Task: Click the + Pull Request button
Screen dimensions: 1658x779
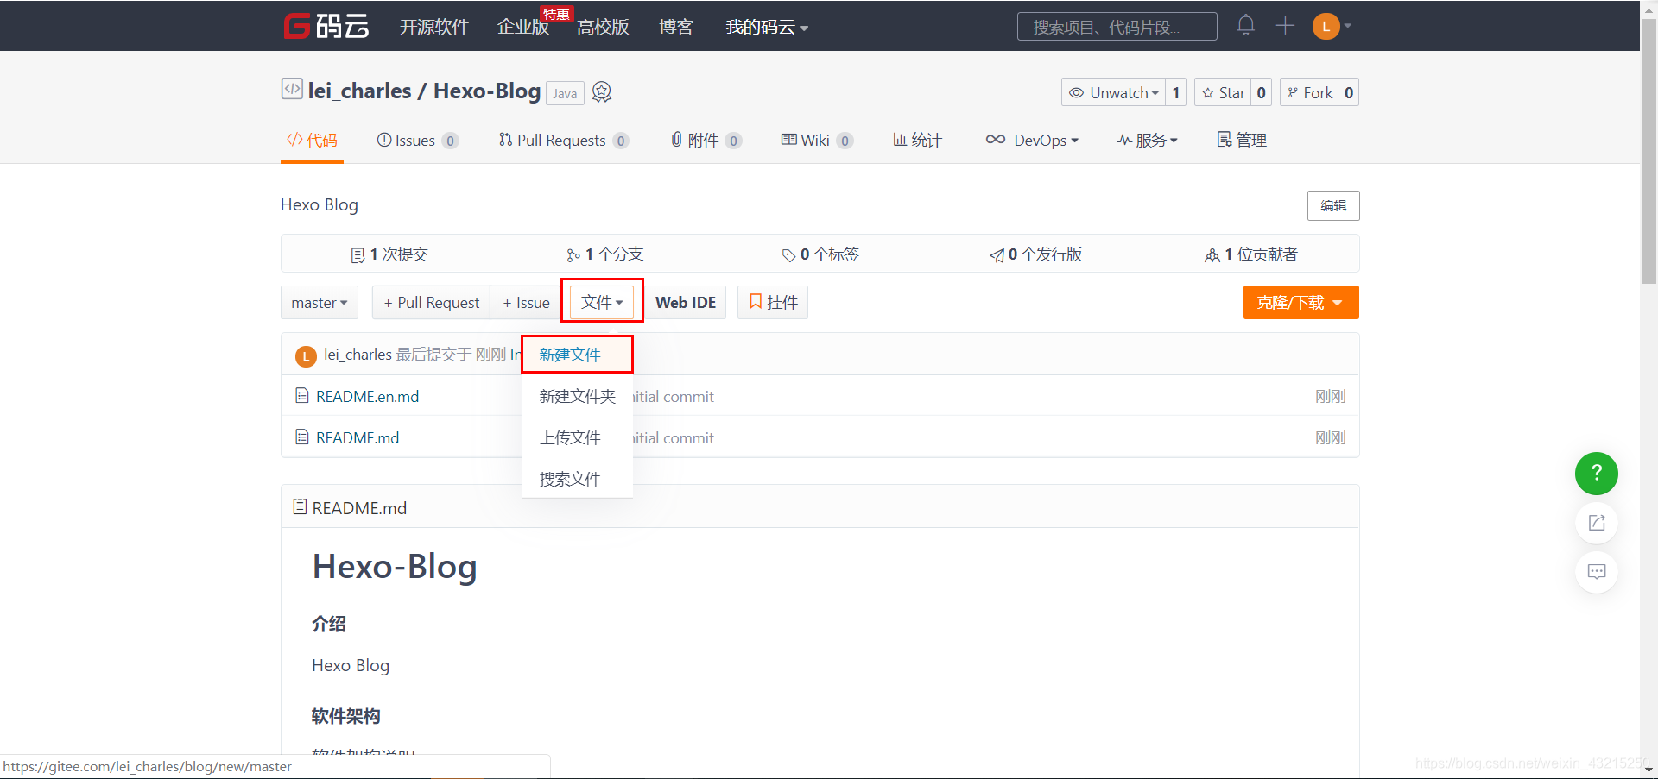Action: [x=432, y=303]
